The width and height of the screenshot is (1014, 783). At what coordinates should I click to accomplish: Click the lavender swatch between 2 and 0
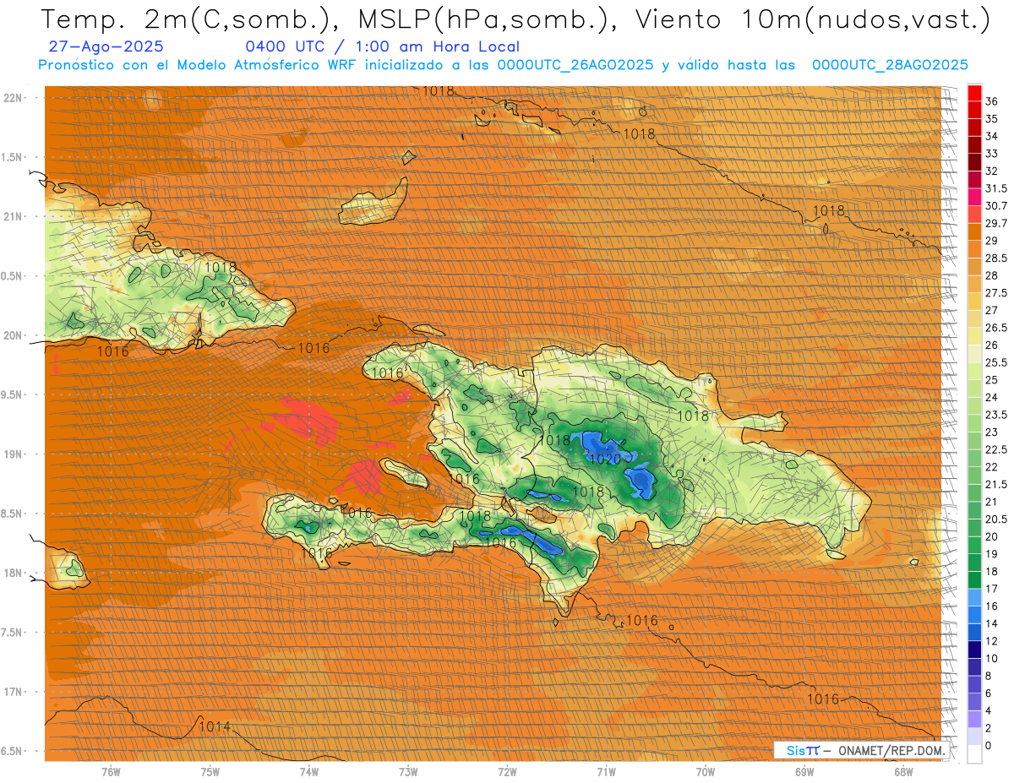pyautogui.click(x=974, y=737)
